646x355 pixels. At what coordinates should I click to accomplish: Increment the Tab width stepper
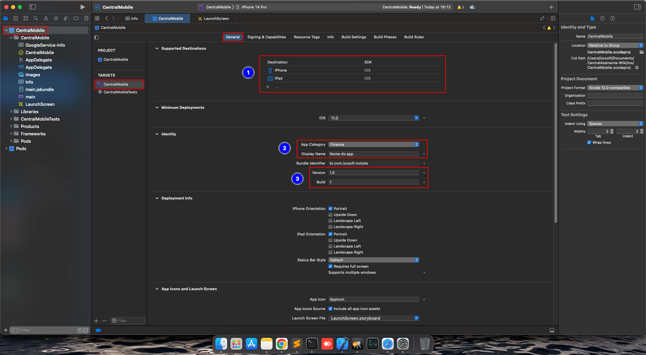pos(612,130)
